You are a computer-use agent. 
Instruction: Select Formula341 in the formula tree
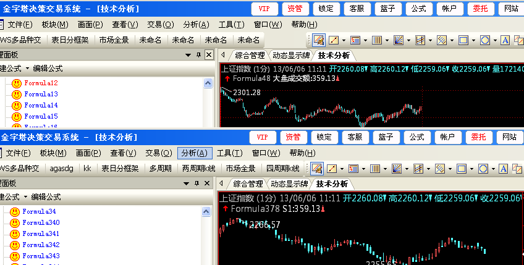(x=41, y=234)
